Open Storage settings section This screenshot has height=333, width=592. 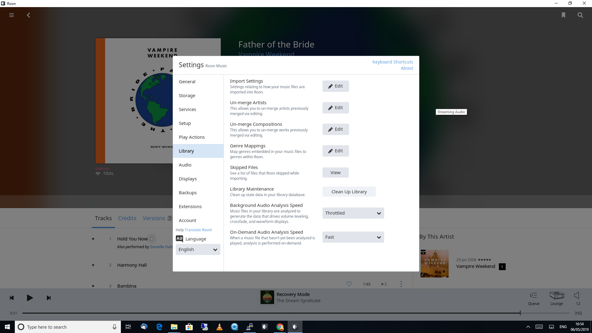click(x=198, y=96)
